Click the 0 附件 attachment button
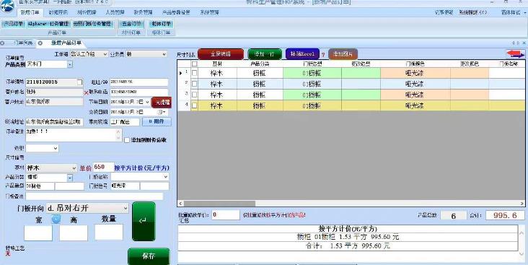The height and width of the screenshot is (265, 528). (x=157, y=121)
